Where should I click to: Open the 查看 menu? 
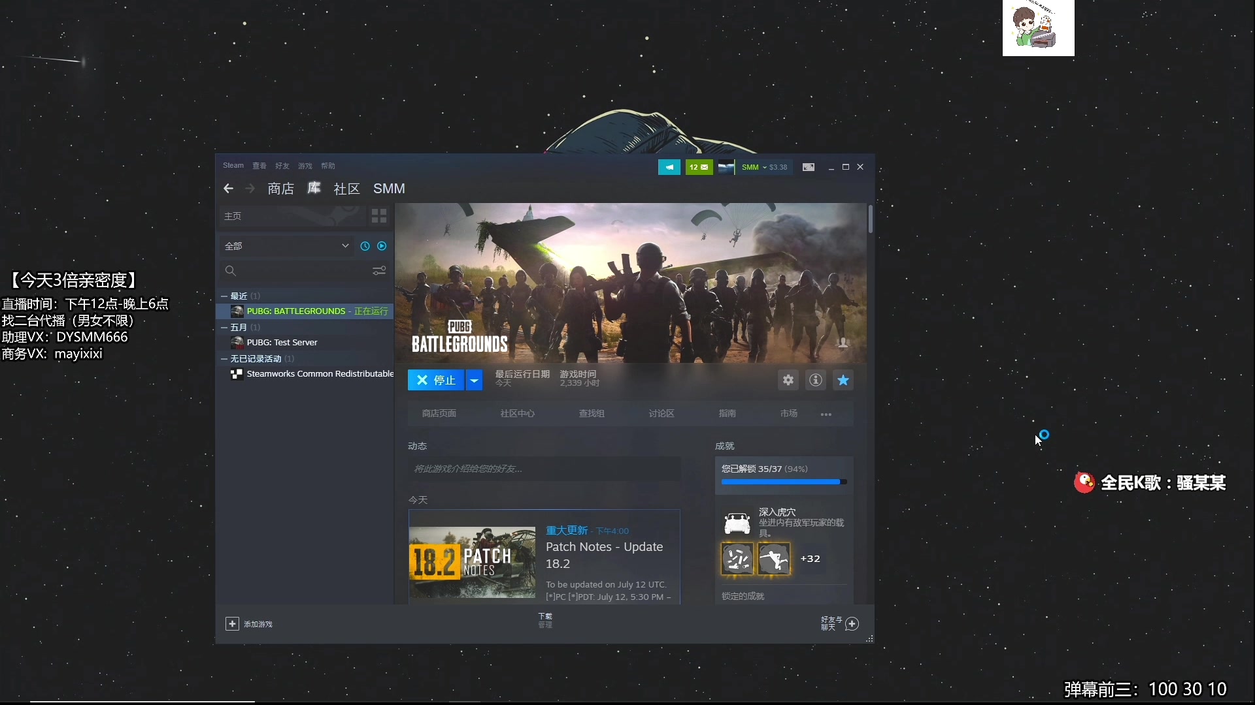click(x=259, y=166)
